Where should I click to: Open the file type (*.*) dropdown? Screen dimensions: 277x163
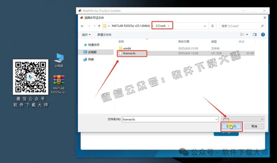tap(242, 119)
